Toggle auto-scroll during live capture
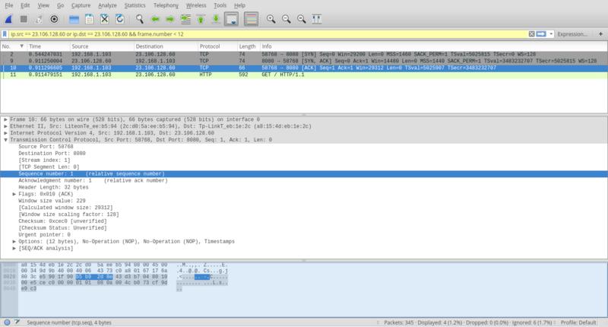Screen dimensions: 608x327 (x=233, y=17)
